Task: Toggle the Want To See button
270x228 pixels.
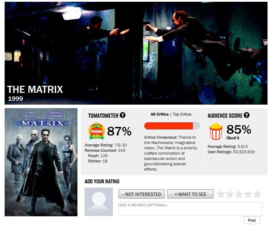Action: click(x=190, y=194)
